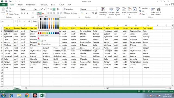Toggle Underline formatting
The width and height of the screenshot is (174, 98).
pos(27,13)
